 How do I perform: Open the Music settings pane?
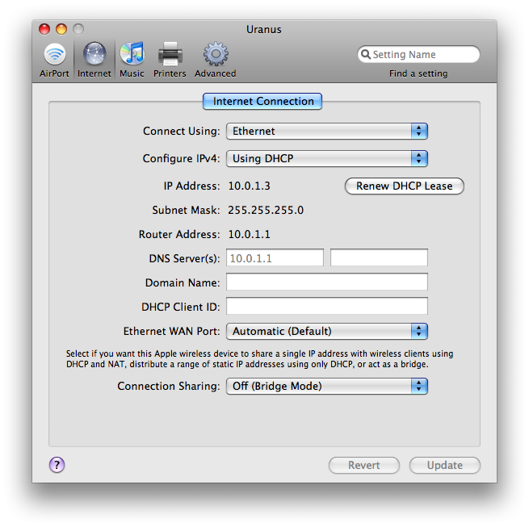pyautogui.click(x=132, y=60)
